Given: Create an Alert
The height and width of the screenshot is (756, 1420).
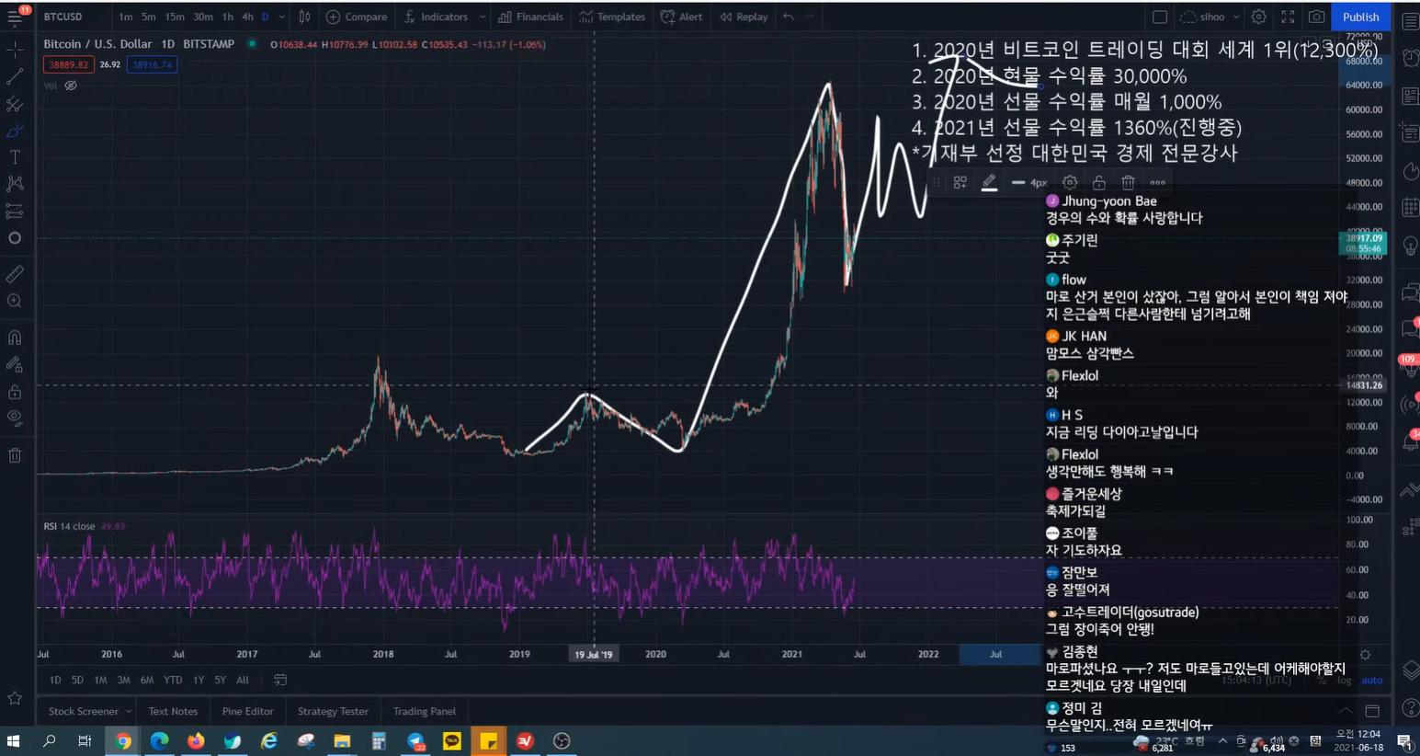Looking at the screenshot, I should tap(682, 17).
